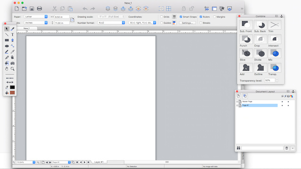Select the Layer #1 tab
This screenshot has height=169, width=301.
[99, 162]
